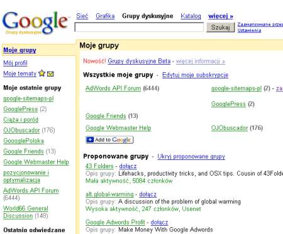Open the Google Adwords Profit group
The width and height of the screenshot is (283, 234).
click(115, 222)
